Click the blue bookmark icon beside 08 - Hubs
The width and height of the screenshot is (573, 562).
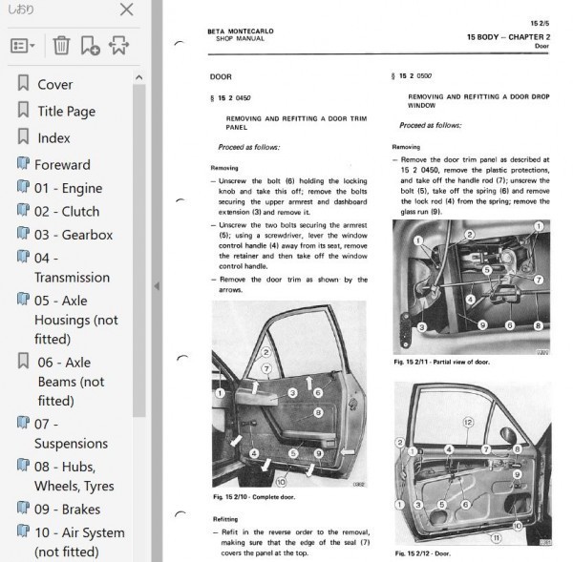23,465
